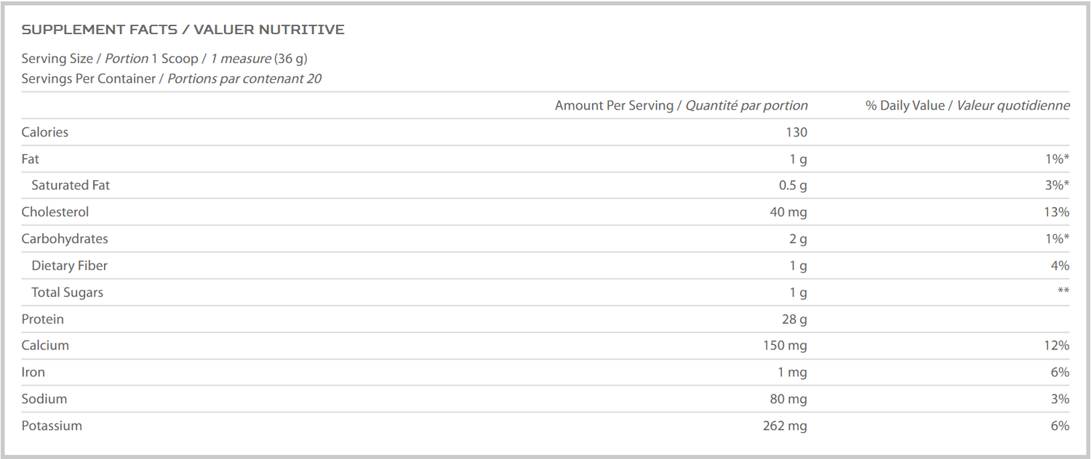
Task: Select the Carbohydrates row label
Action: click(x=65, y=239)
